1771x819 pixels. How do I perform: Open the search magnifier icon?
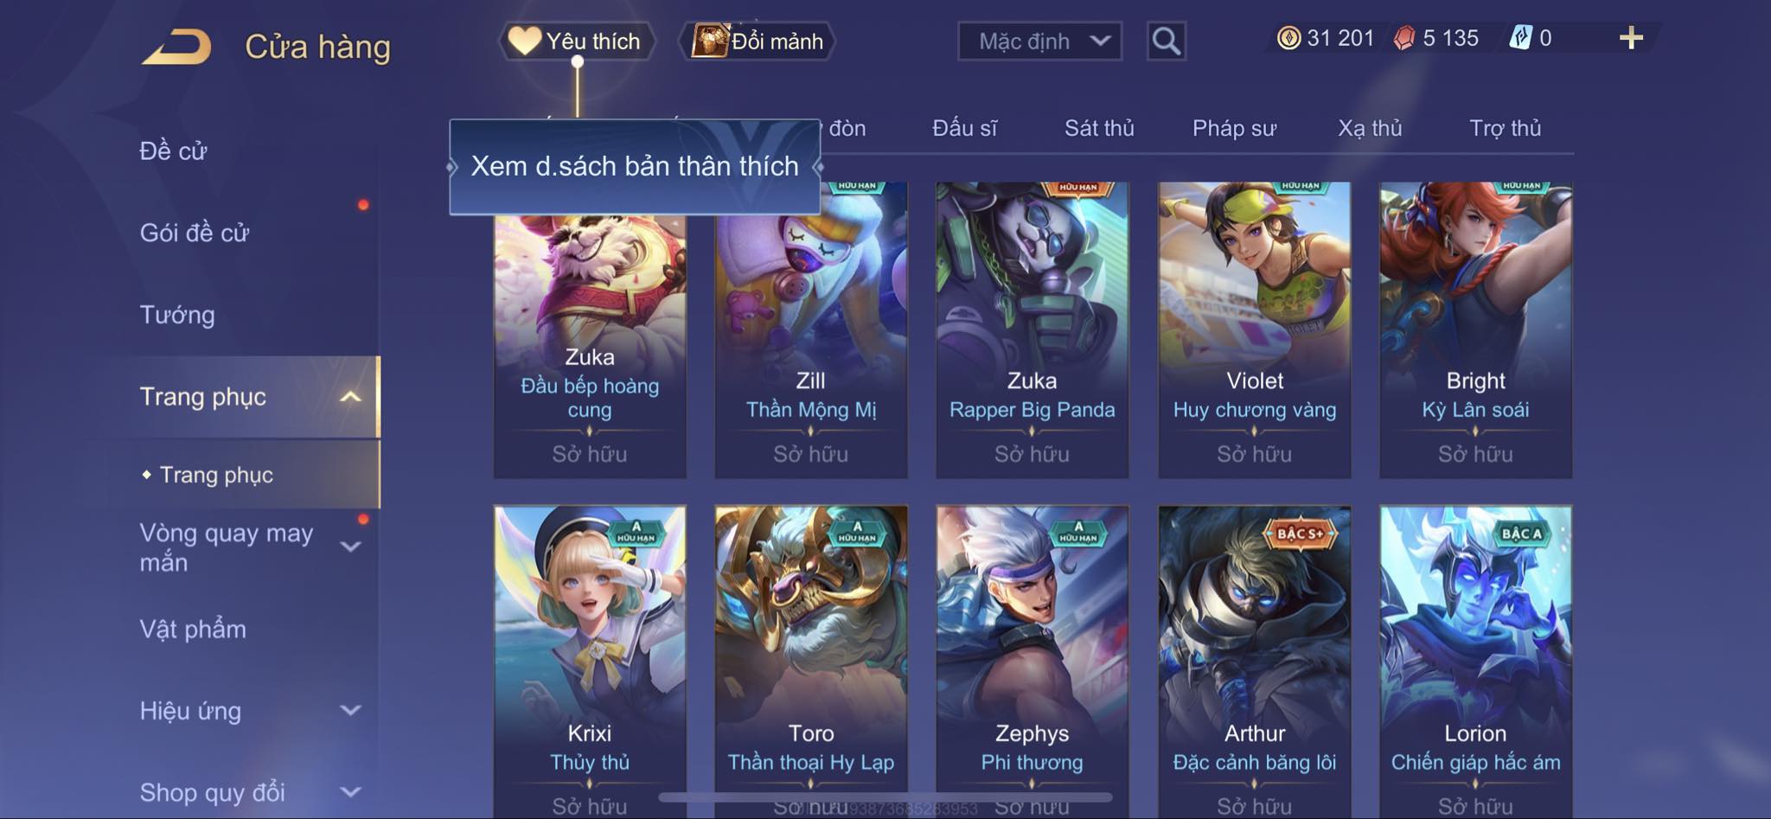[1166, 41]
